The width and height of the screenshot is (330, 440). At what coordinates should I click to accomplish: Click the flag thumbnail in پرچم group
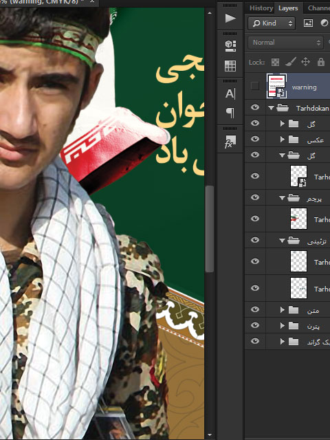coord(298,219)
